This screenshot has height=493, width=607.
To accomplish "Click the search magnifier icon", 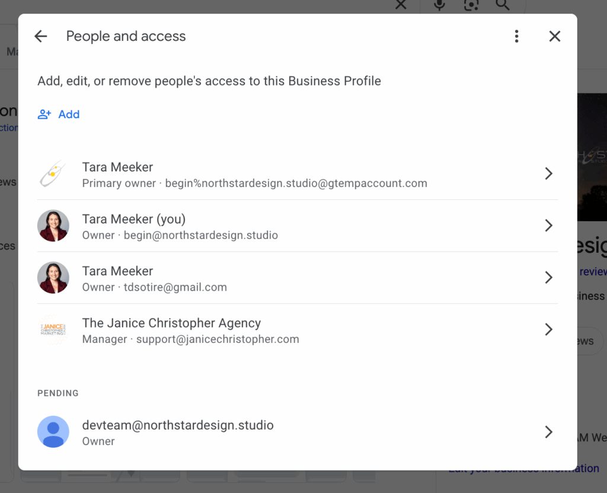I will click(x=503, y=5).
